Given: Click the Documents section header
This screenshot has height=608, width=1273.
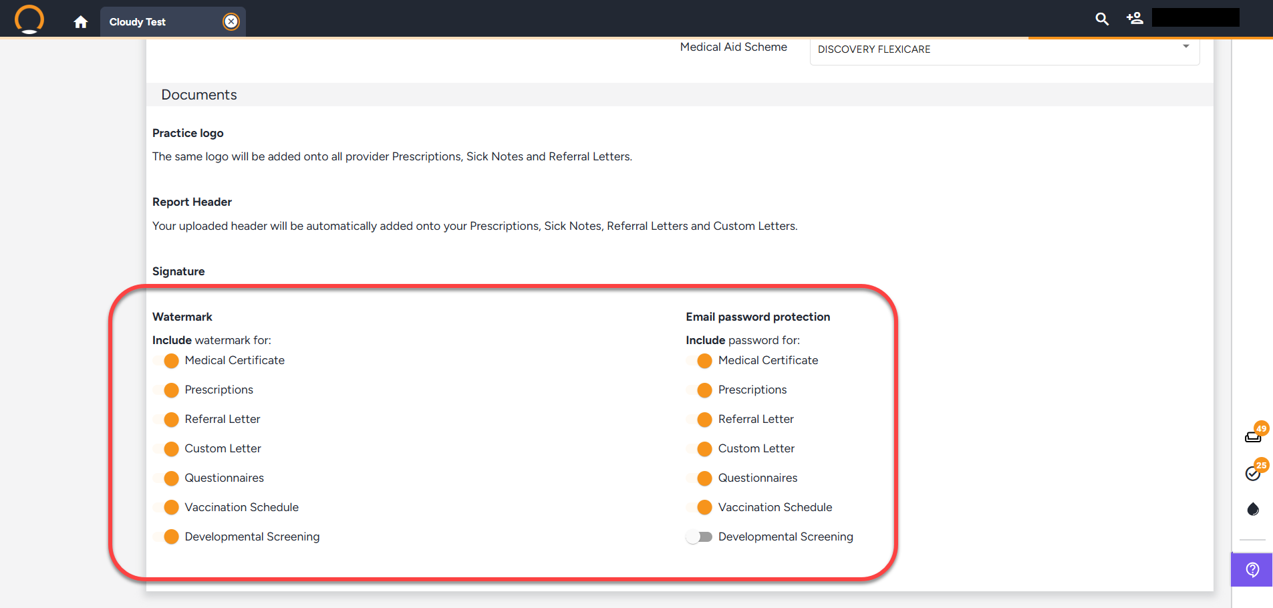Looking at the screenshot, I should 199,95.
